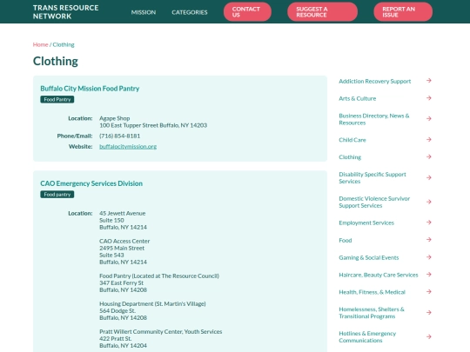The image size is (470, 352).
Task: Follow the Home breadcrumb link
Action: [x=40, y=44]
